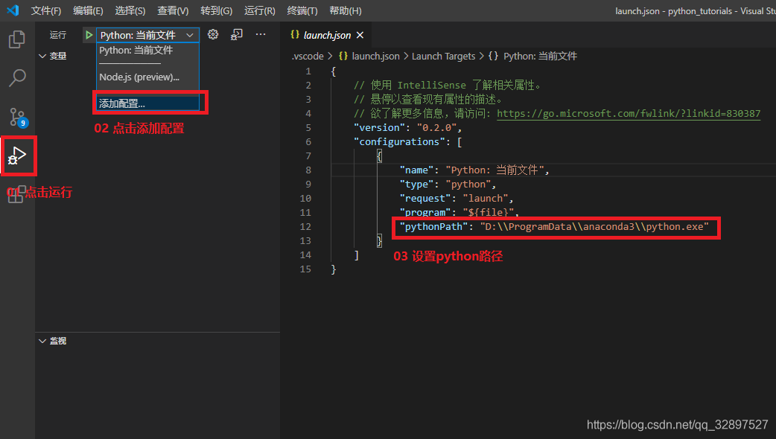The height and width of the screenshot is (439, 776).
Task: Click line number 12 in the gutter
Action: [305, 226]
